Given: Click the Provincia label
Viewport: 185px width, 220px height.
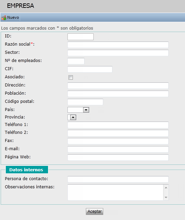Looking at the screenshot, I should click(15, 117).
